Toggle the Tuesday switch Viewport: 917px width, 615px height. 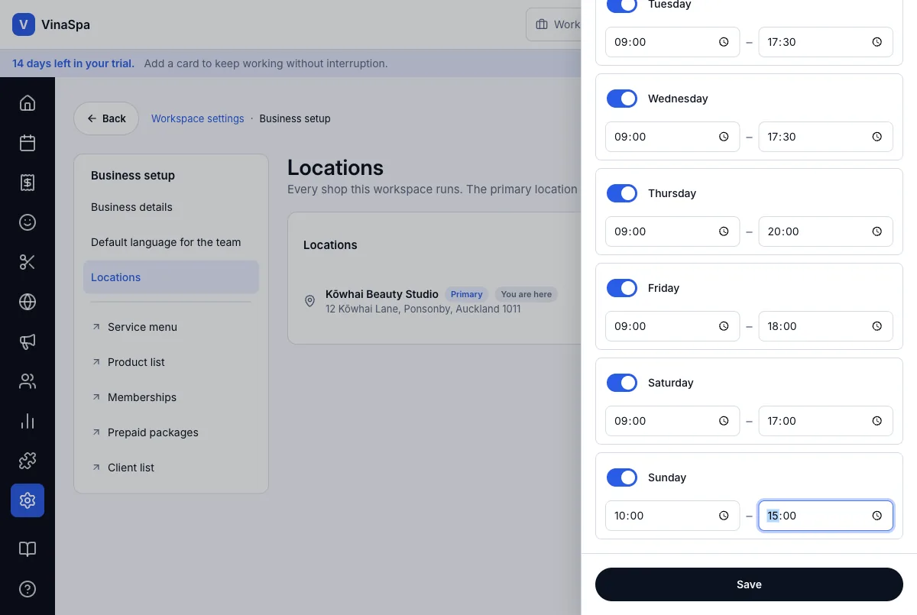[622, 5]
